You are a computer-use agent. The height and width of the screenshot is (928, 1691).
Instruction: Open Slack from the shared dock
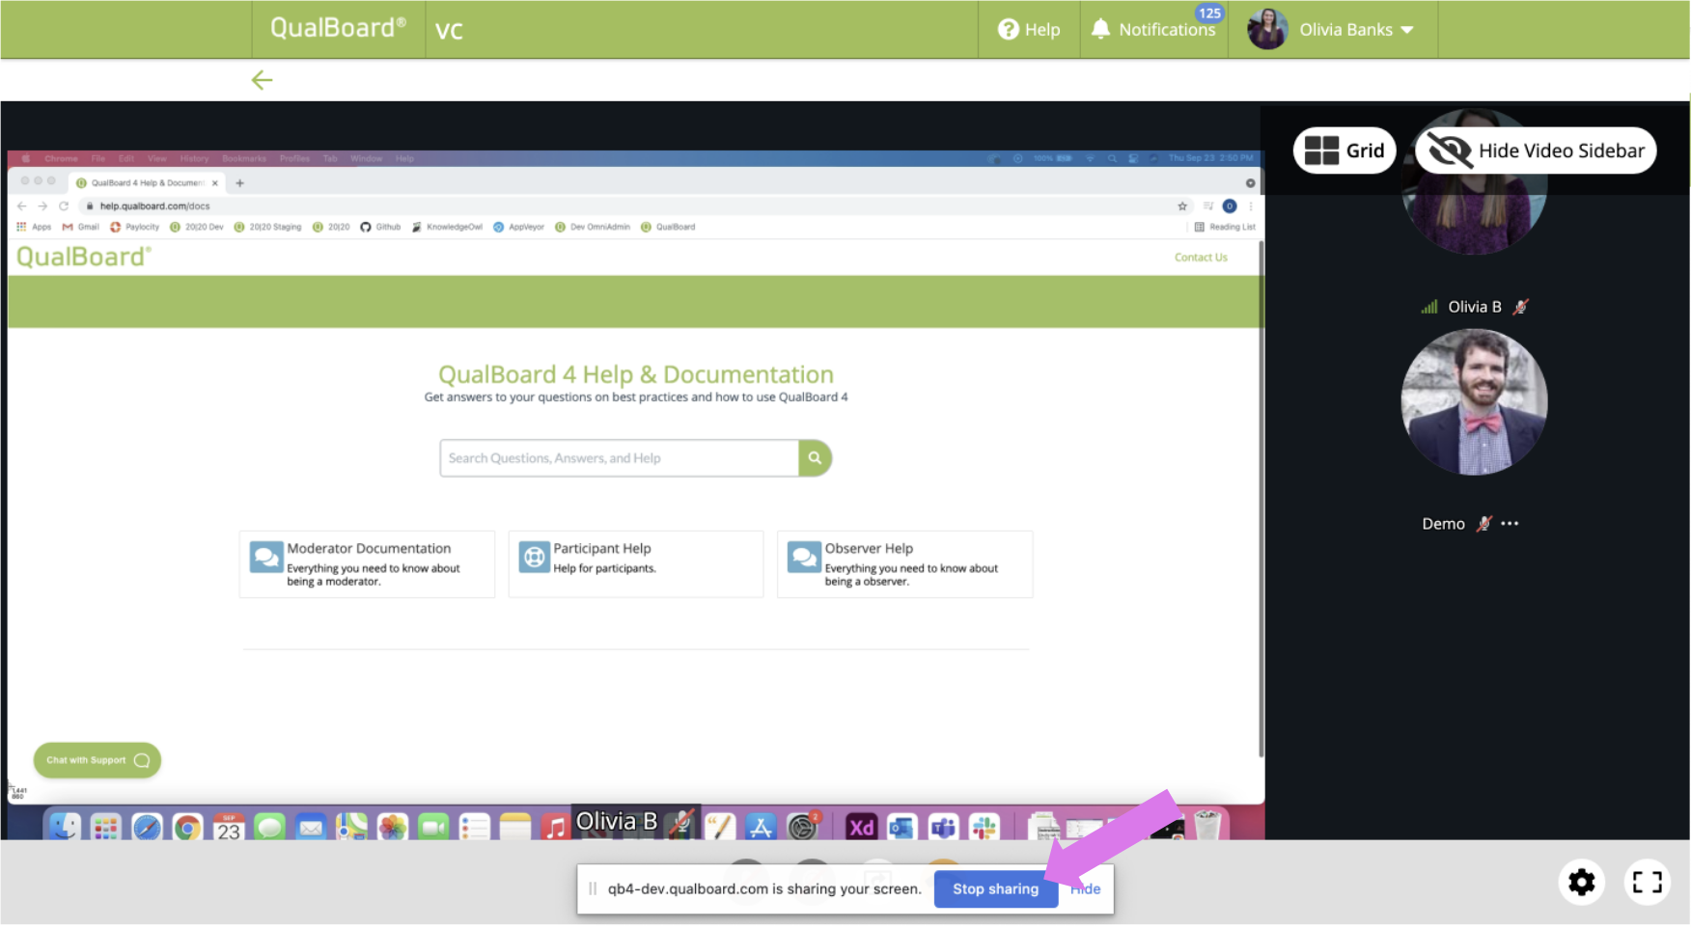[984, 826]
